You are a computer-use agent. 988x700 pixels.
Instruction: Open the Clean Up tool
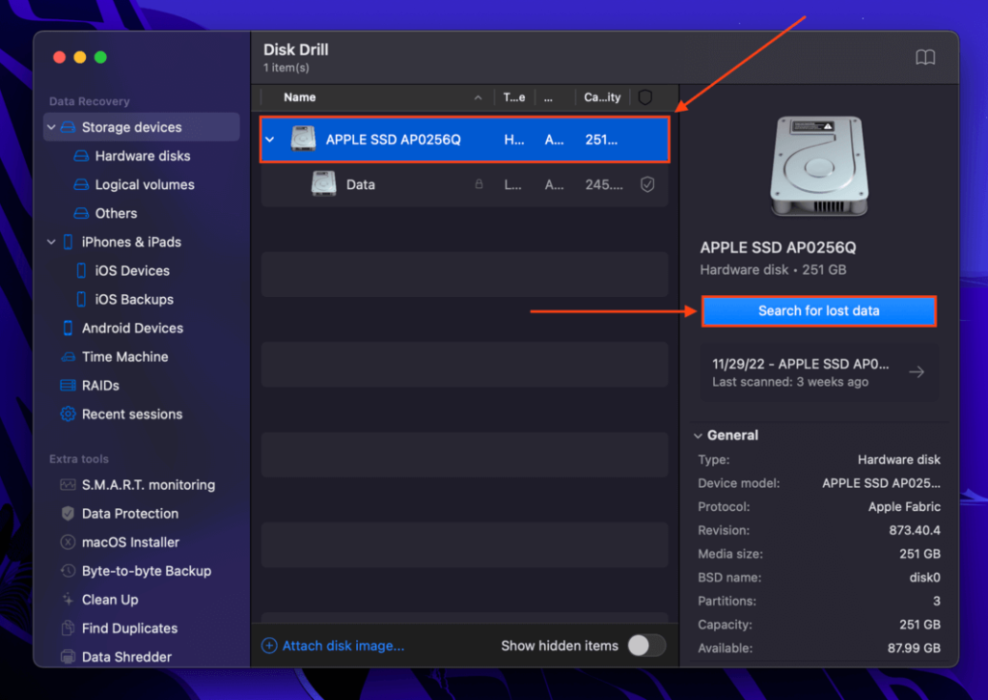click(110, 599)
